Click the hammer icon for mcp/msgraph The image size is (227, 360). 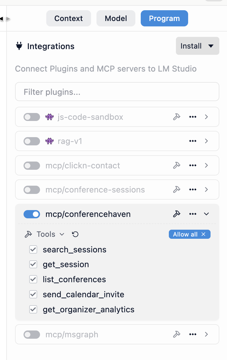[177, 334]
